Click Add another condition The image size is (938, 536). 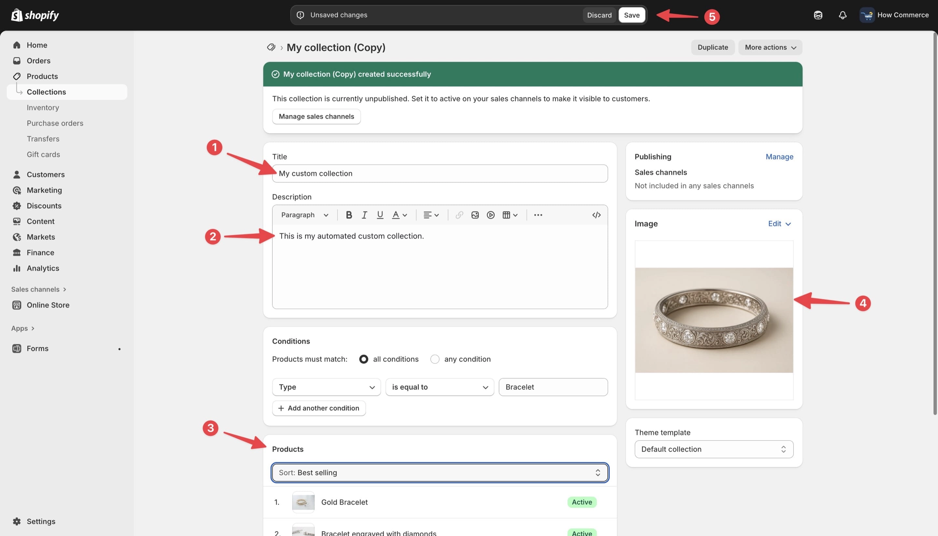coord(319,408)
